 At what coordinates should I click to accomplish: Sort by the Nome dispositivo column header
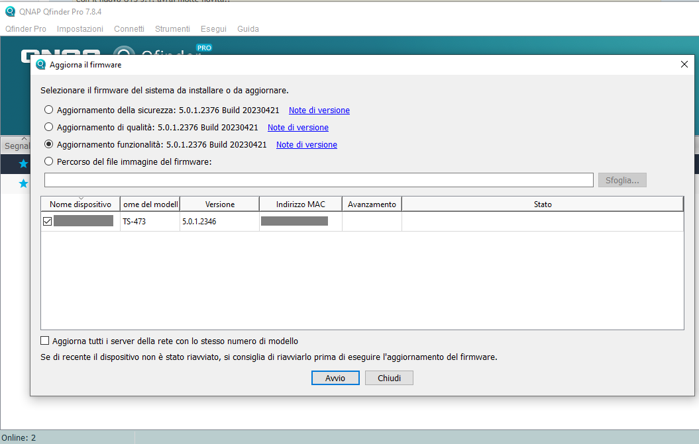[x=80, y=204]
